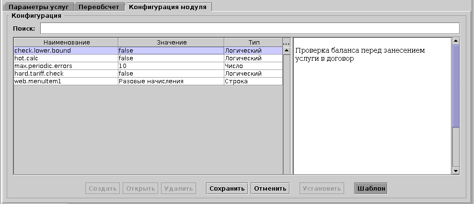Click the Открыть button
The width and height of the screenshot is (474, 204).
pyautogui.click(x=140, y=188)
